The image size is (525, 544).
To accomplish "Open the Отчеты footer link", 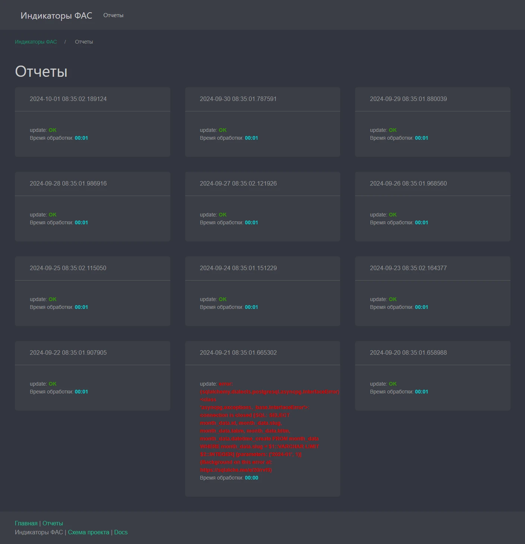I will click(53, 523).
